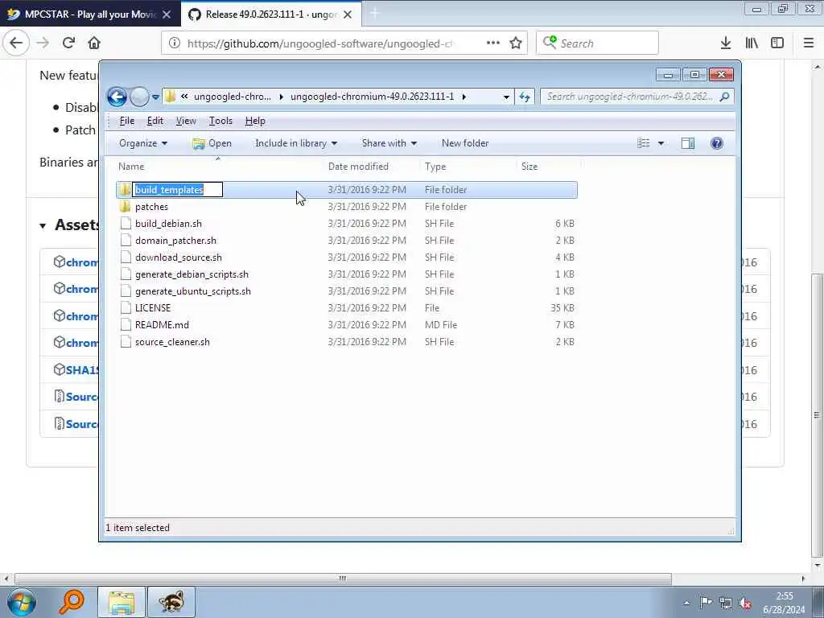Expand the Share with dropdown

coord(389,143)
